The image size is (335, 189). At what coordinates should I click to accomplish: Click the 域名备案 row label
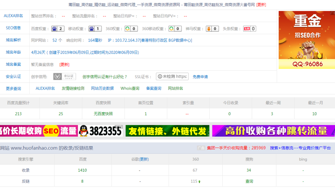pos(13,64)
